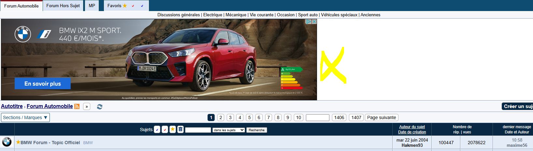Focus the page number input field

318,117
